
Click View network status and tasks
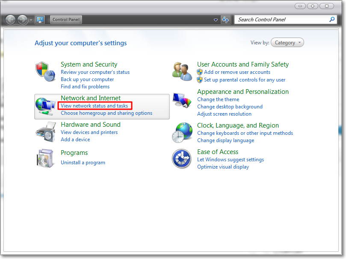(95, 106)
